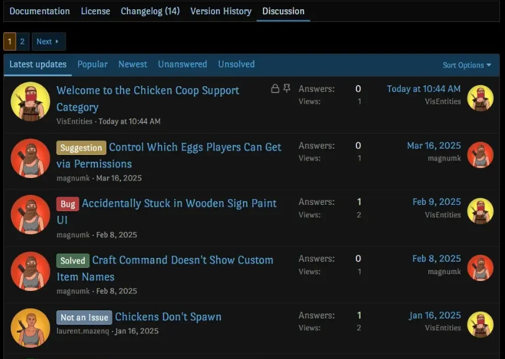The image size is (505, 359).
Task: Switch to the Version History tab
Action: click(x=220, y=11)
